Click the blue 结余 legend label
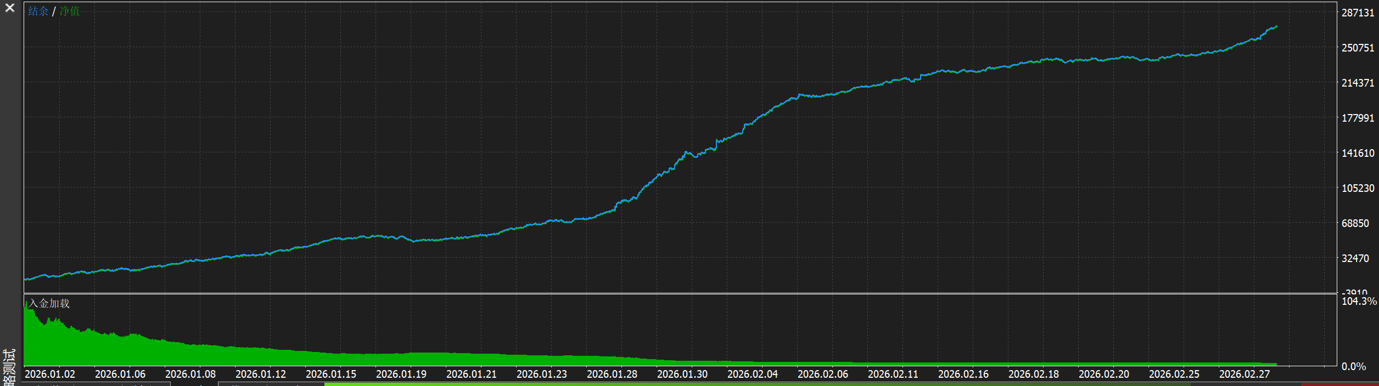The width and height of the screenshot is (1379, 386). click(38, 11)
